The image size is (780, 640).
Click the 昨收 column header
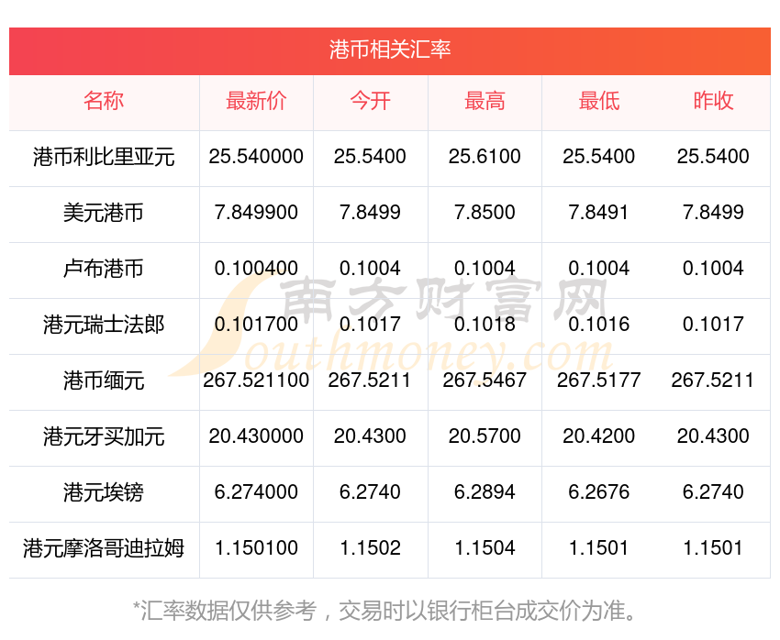pos(713,101)
